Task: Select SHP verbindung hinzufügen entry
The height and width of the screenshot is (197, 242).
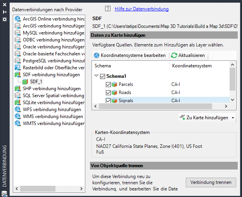Action: click(52, 89)
